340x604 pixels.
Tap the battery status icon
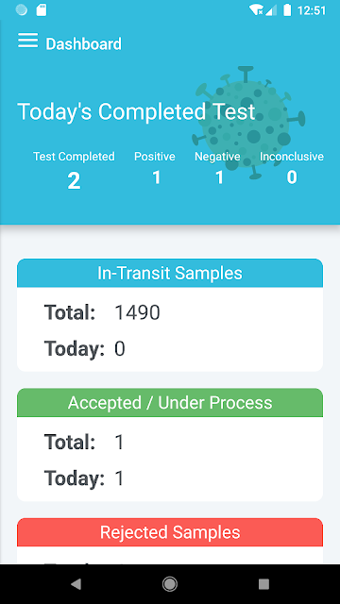click(x=287, y=10)
